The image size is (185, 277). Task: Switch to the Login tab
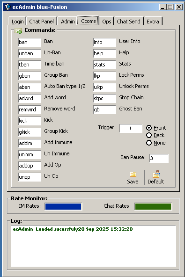point(17,22)
